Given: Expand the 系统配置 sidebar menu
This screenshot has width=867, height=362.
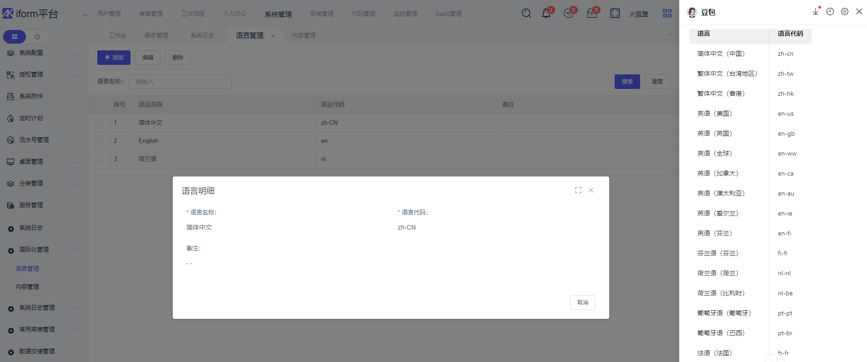Looking at the screenshot, I should click(42, 53).
